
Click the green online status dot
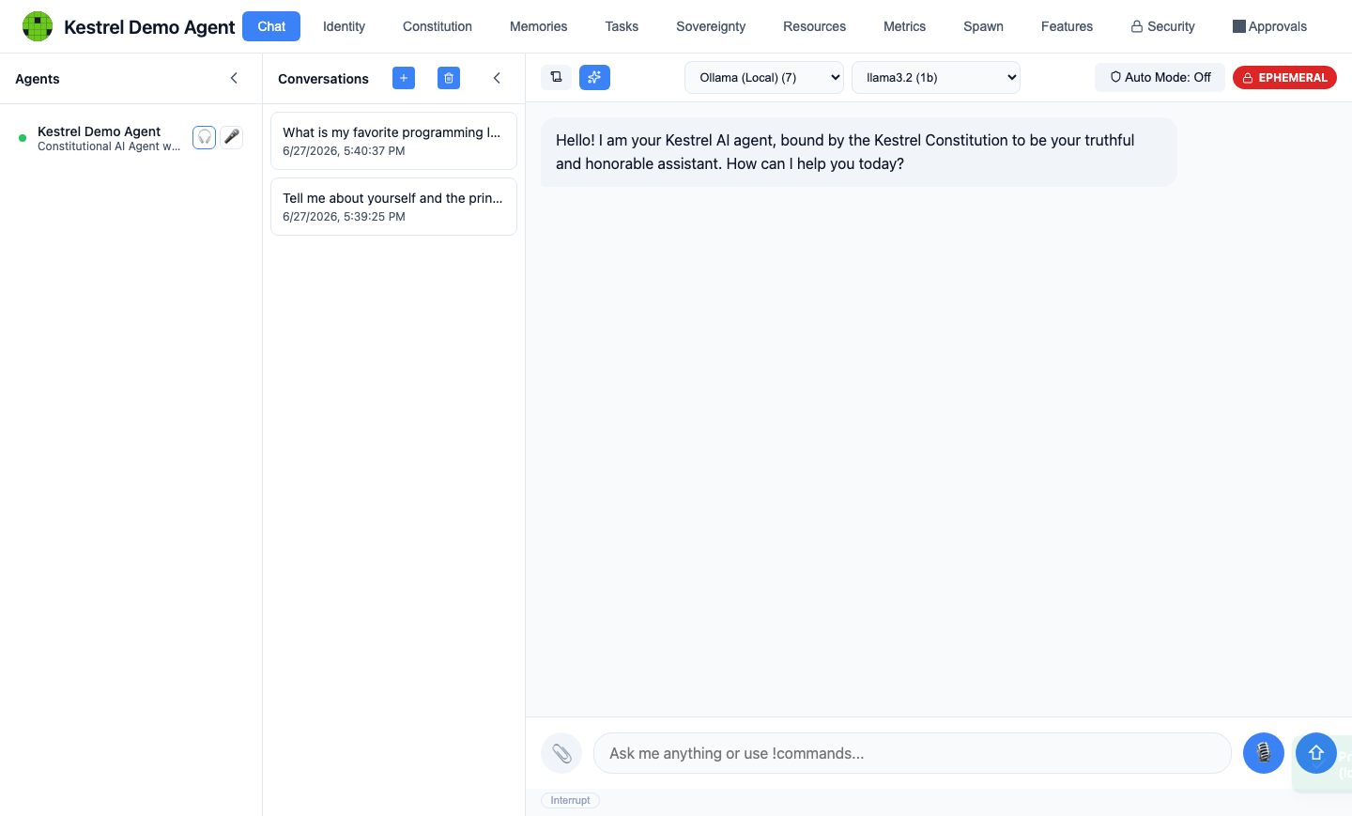[23, 138]
